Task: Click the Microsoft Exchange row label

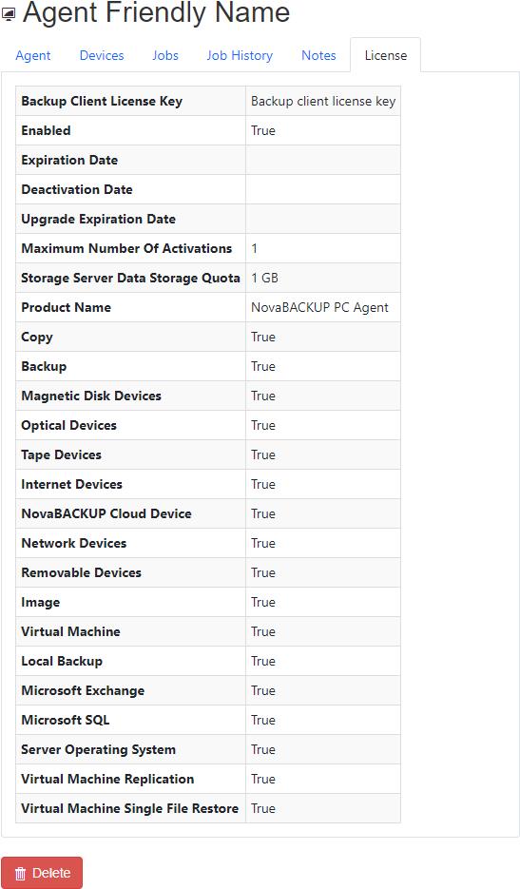Action: (83, 690)
